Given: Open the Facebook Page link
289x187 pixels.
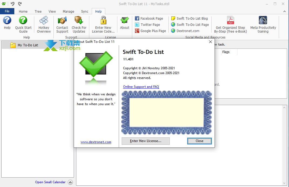Looking at the screenshot, I should [x=149, y=18].
